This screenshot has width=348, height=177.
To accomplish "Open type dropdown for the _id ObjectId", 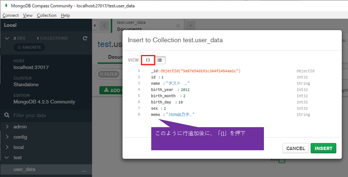I will click(x=305, y=71).
